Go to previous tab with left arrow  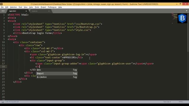(x=2, y=11)
